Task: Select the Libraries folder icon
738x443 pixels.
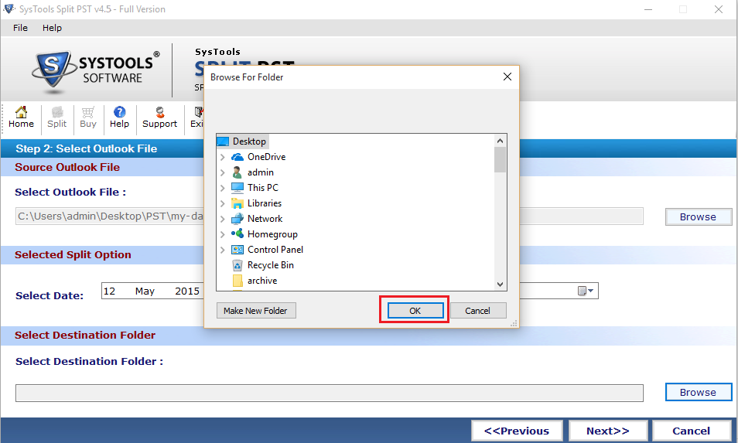Action: tap(237, 203)
